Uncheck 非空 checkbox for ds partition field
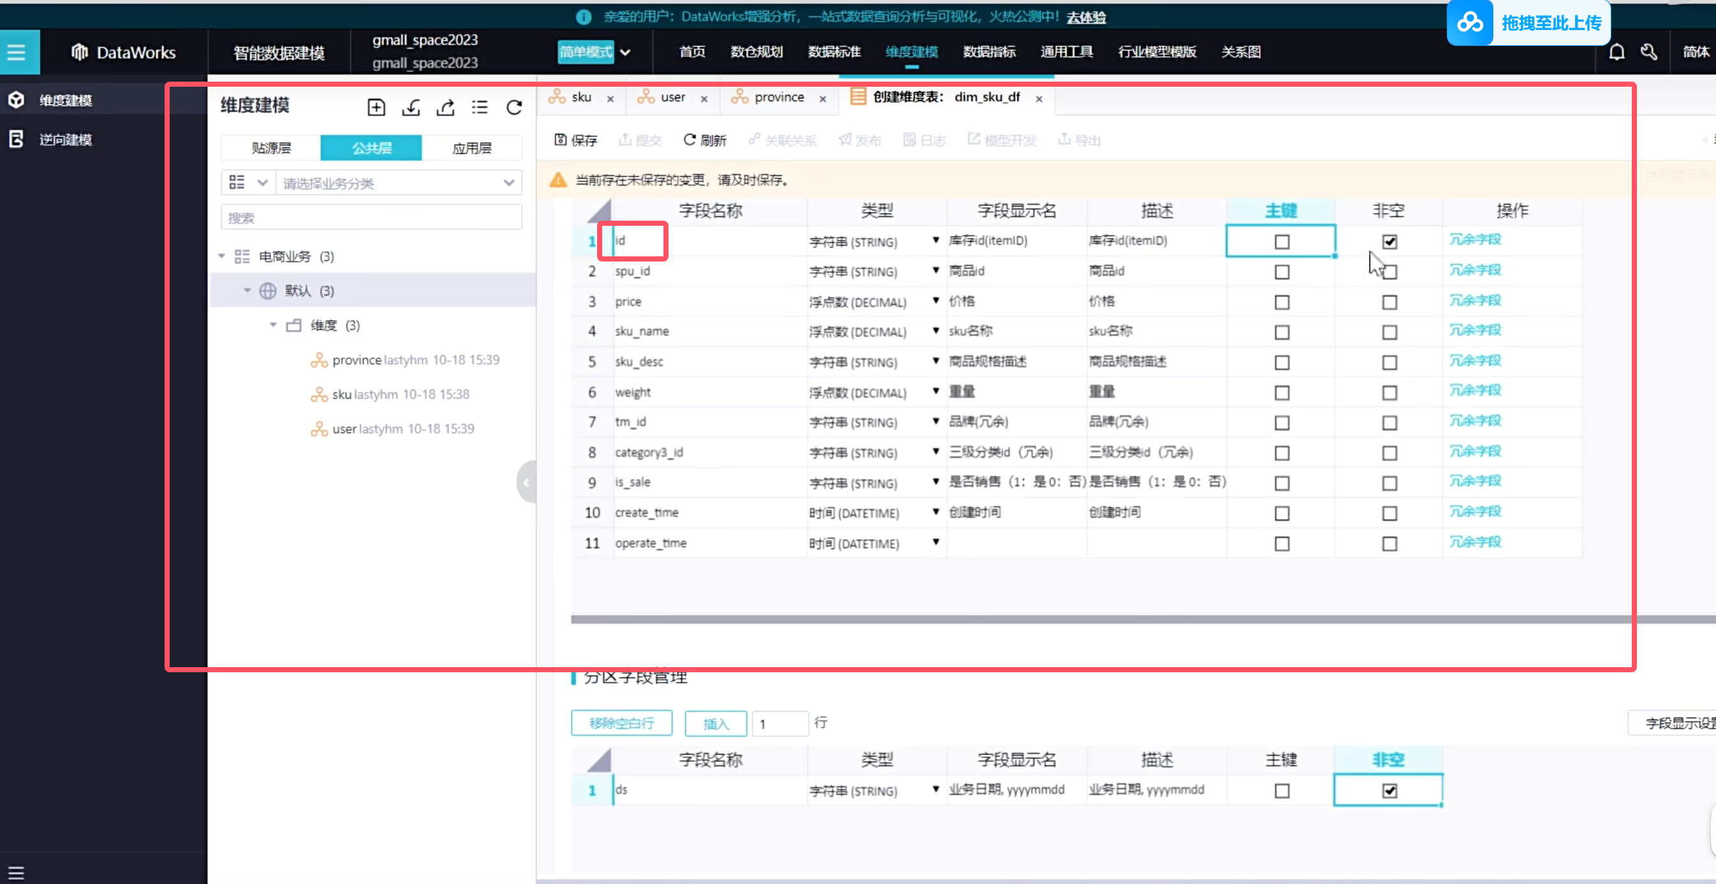This screenshot has height=884, width=1716. coord(1389,791)
